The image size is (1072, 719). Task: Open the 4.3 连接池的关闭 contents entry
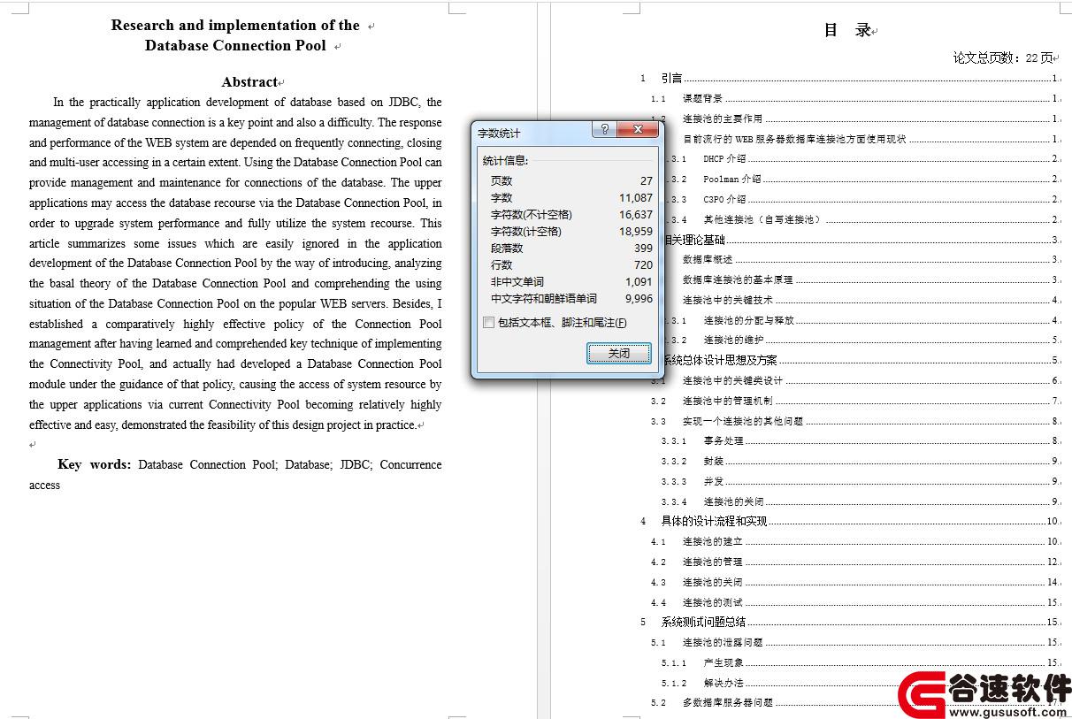855,582
